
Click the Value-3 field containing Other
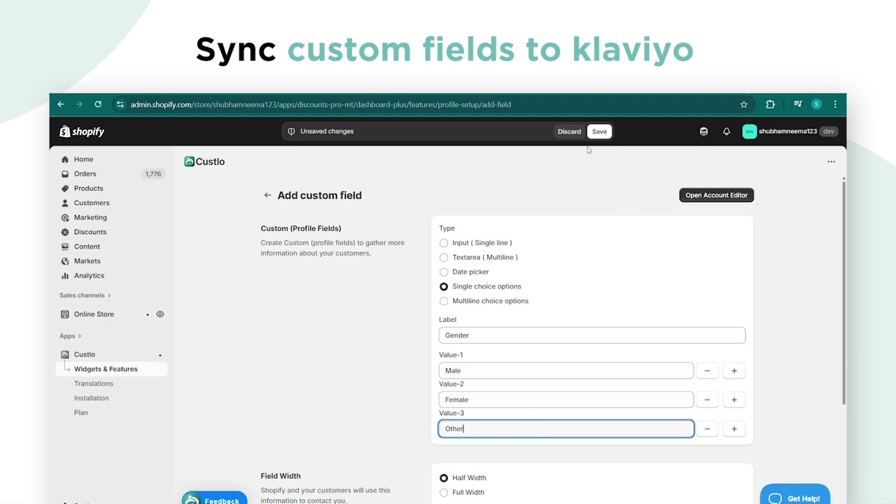click(566, 429)
